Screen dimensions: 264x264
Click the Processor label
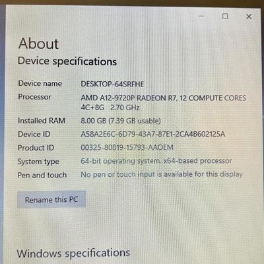(34, 97)
